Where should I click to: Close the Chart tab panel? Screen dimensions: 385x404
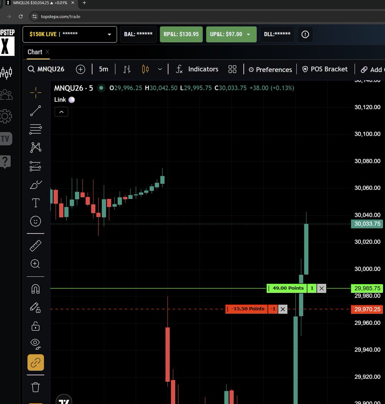[47, 52]
